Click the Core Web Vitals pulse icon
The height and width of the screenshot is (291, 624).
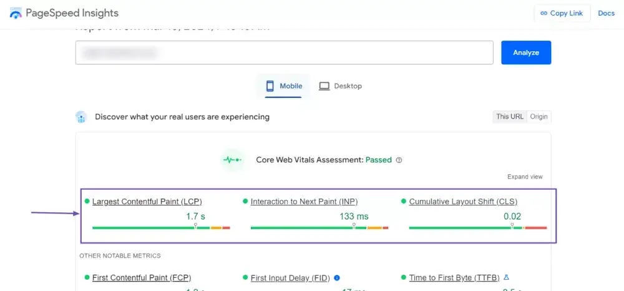tap(232, 160)
